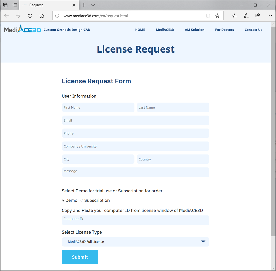Click the User Information label
Screen dimensions: 276x271
tap(79, 96)
